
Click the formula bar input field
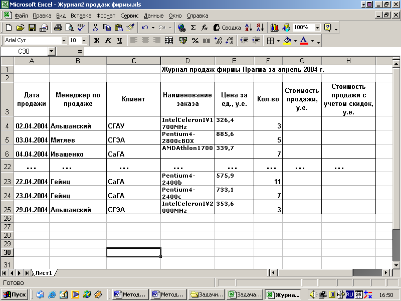tap(242, 52)
